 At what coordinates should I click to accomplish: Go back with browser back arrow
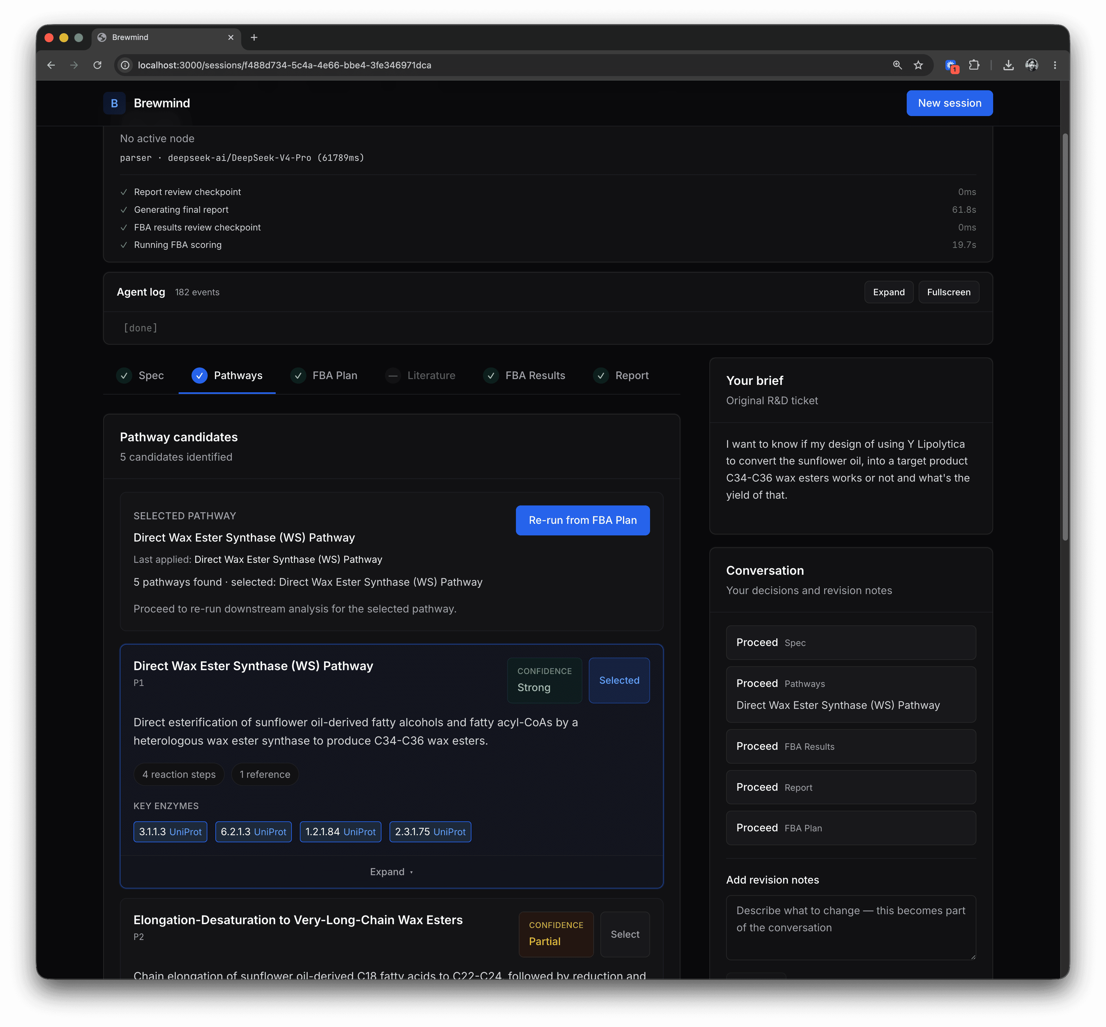click(51, 65)
